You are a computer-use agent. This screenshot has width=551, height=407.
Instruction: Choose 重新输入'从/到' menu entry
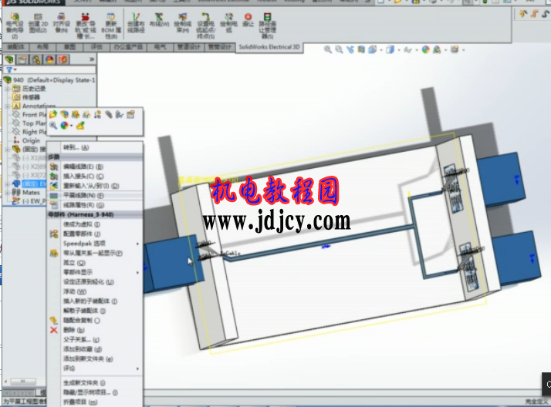coord(95,186)
